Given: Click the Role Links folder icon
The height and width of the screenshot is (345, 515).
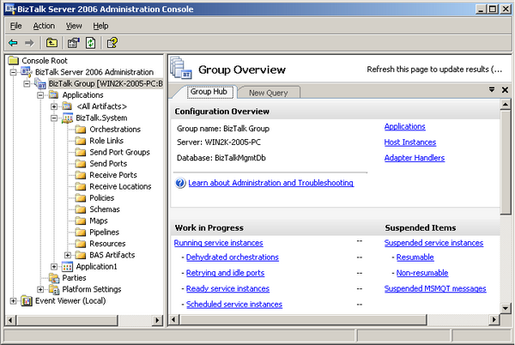Looking at the screenshot, I should tap(81, 141).
